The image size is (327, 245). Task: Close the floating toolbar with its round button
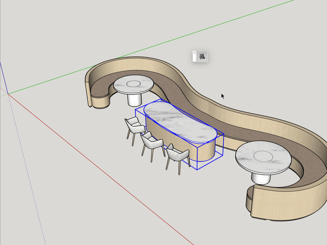point(195,53)
